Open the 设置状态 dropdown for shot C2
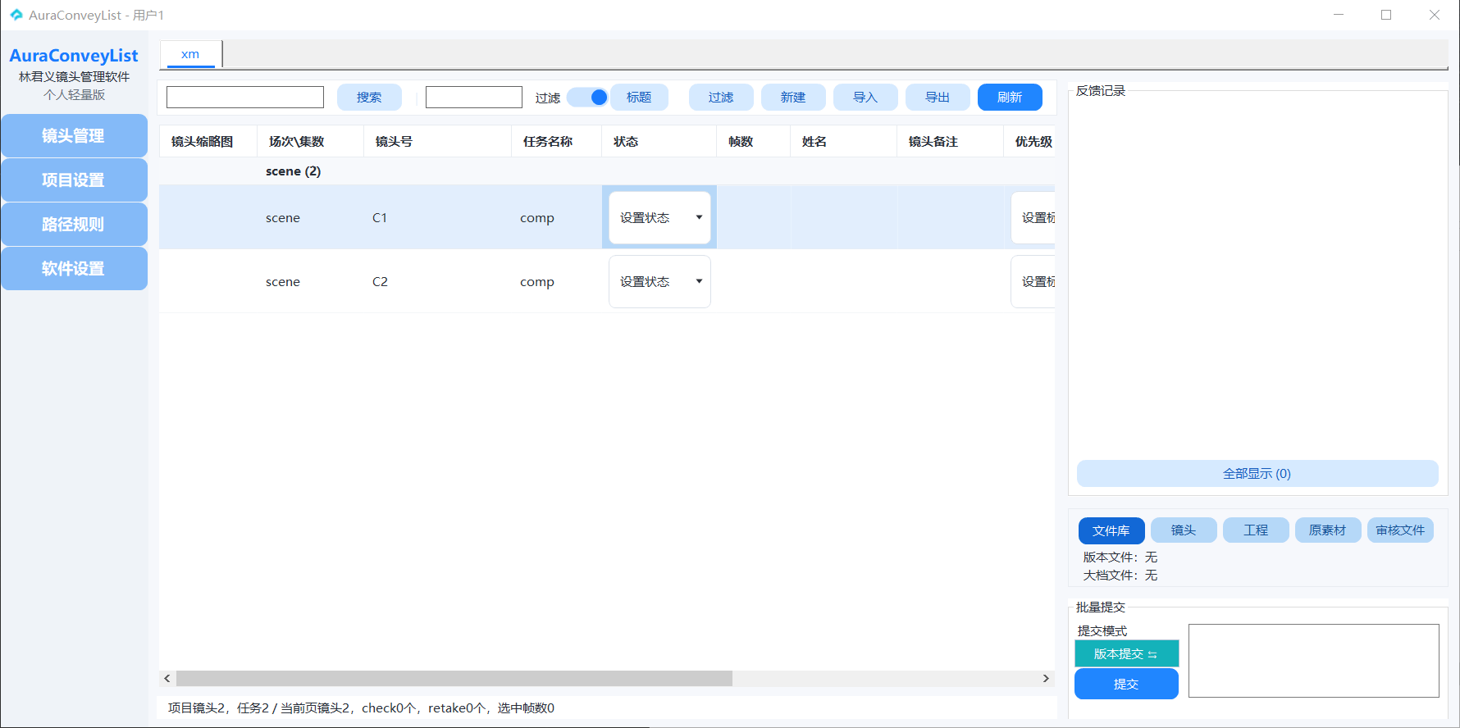Image resolution: width=1460 pixels, height=728 pixels. (x=659, y=281)
